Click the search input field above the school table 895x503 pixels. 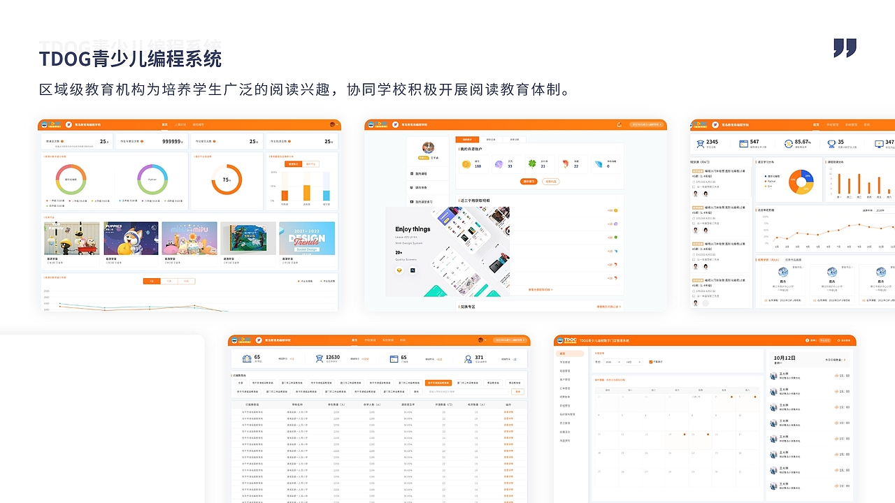[x=466, y=391]
